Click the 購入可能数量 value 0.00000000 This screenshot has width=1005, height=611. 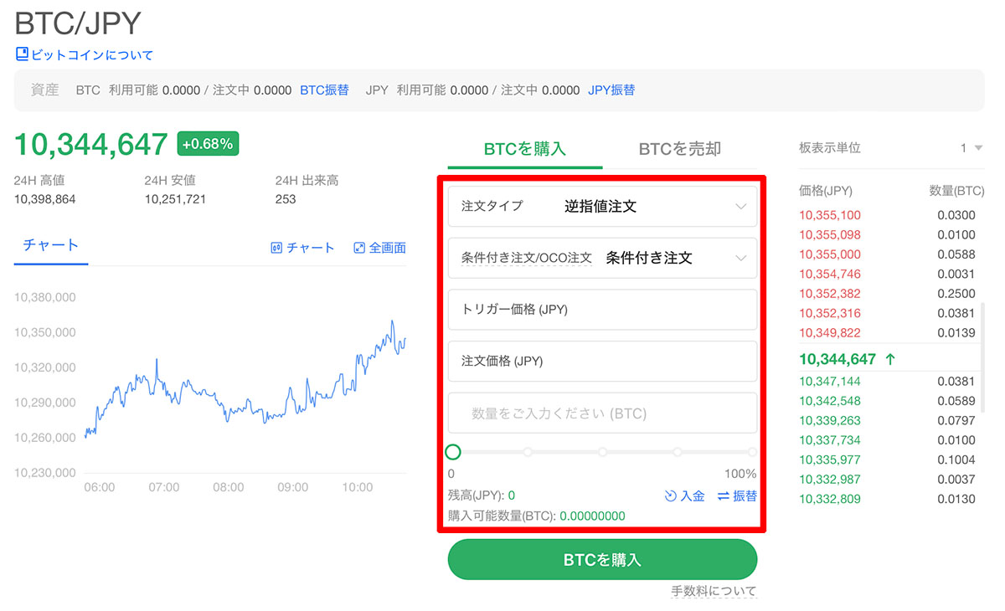point(592,516)
